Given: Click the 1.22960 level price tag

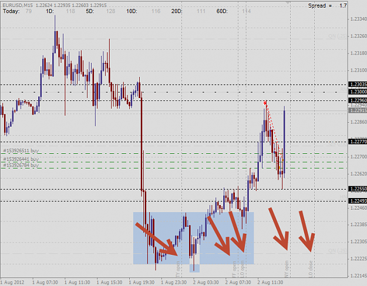Looking at the screenshot, I should click(x=358, y=100).
